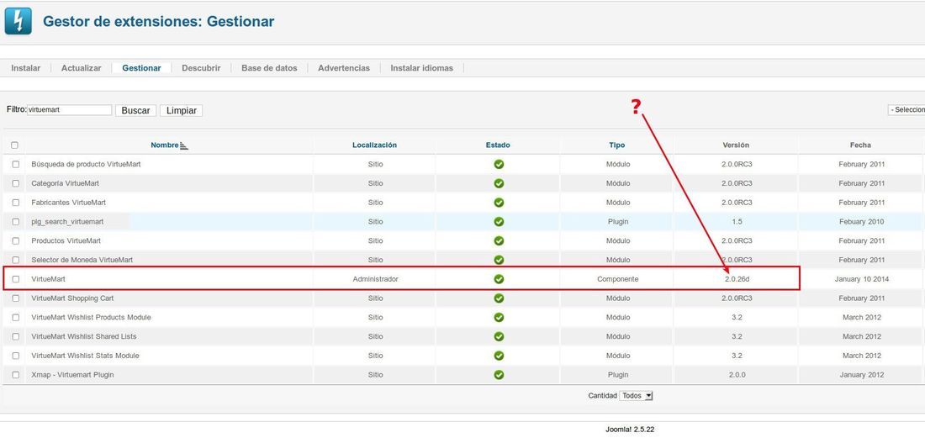925x438 pixels.
Task: Check Xmap - Virtuemart Plugin row checkbox
Action: coord(16,375)
